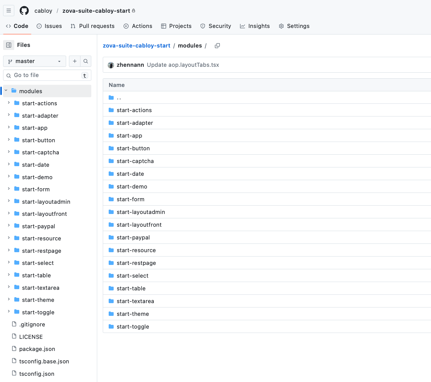Open zova-suite-cabloy-start breadcrumb link
This screenshot has height=382, width=431.
pyautogui.click(x=136, y=46)
